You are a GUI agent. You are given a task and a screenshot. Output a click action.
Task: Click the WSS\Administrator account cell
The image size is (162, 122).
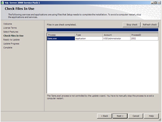[117, 39]
